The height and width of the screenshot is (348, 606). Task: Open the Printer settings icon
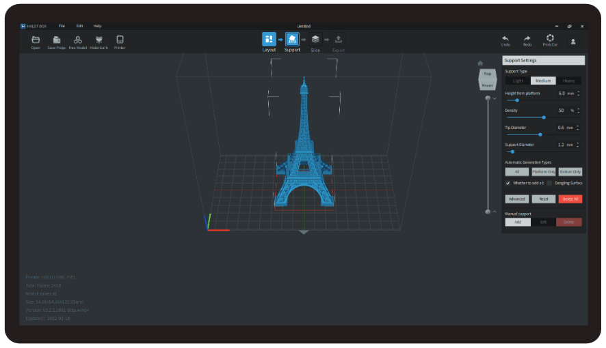tap(120, 40)
